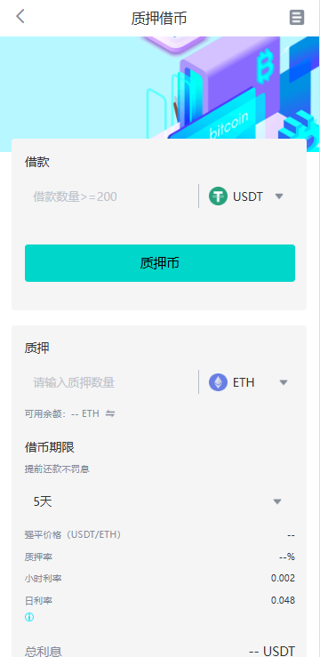
Task: Expand the ETH collateral dropdown arrow
Action: (284, 382)
